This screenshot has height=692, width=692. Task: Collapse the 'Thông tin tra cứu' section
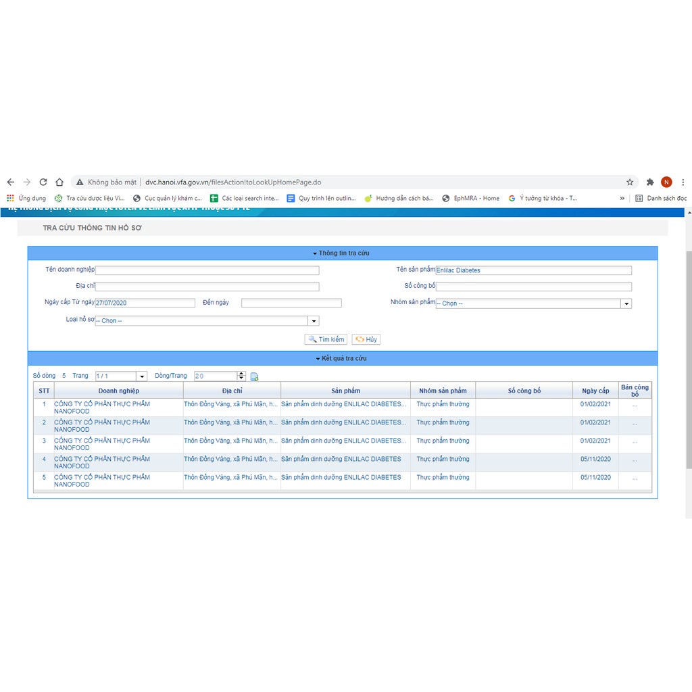point(343,253)
